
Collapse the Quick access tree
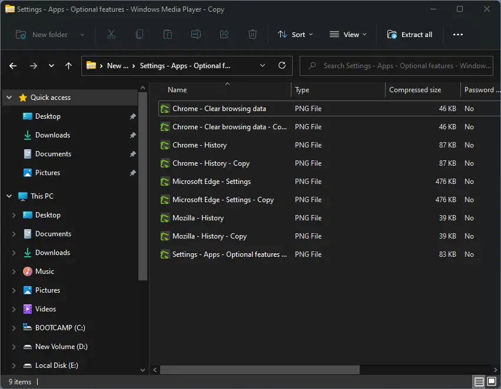coord(9,98)
